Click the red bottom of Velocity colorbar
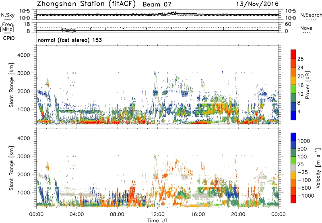This screenshot has height=223, width=322. [293, 199]
